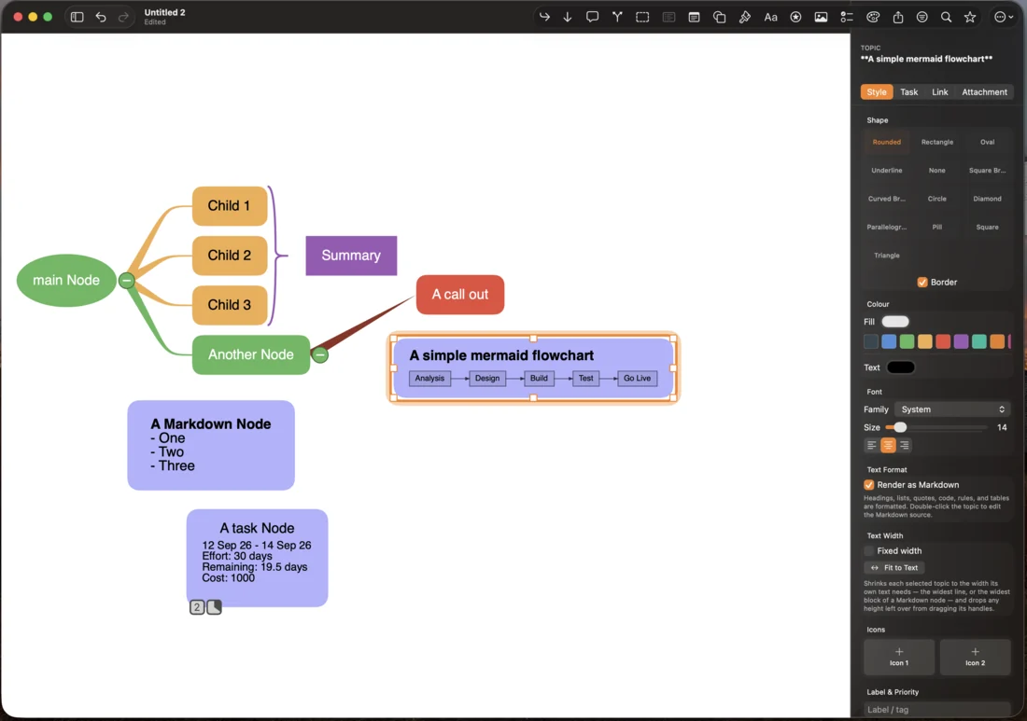1027x721 pixels.
Task: Open the colour palette theme icon
Action: [x=873, y=17]
